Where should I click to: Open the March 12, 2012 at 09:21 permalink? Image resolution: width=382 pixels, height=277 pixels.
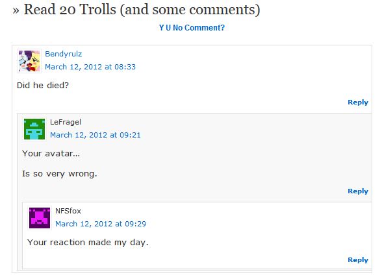point(96,135)
